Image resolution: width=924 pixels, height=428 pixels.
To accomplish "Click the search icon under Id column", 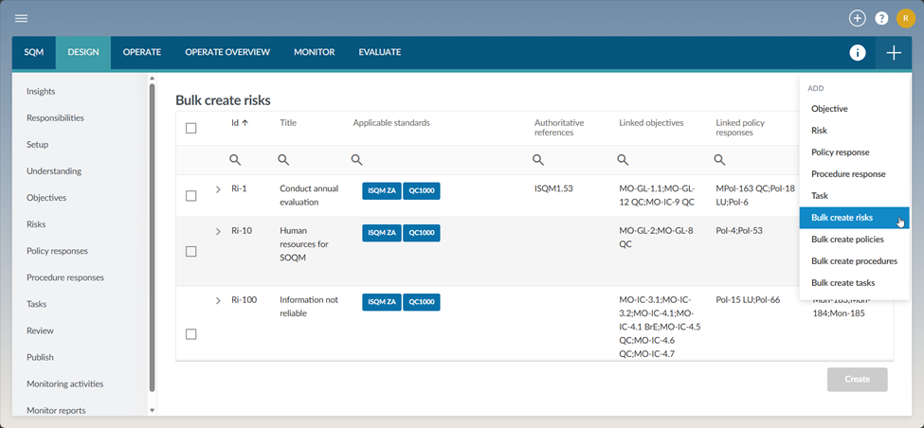I will point(235,160).
